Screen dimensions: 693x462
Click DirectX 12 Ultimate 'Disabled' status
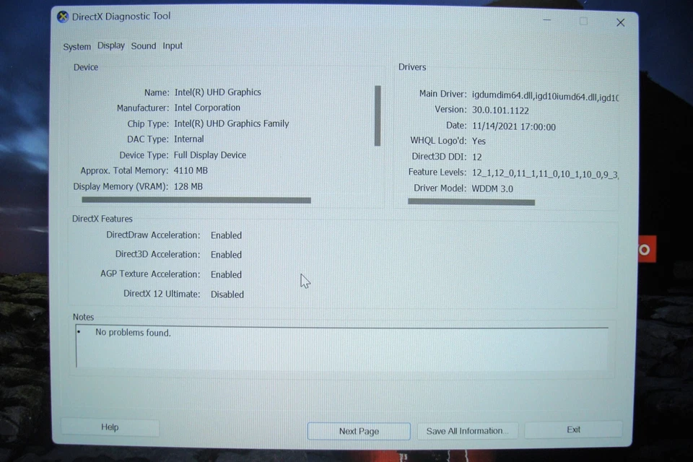click(227, 295)
